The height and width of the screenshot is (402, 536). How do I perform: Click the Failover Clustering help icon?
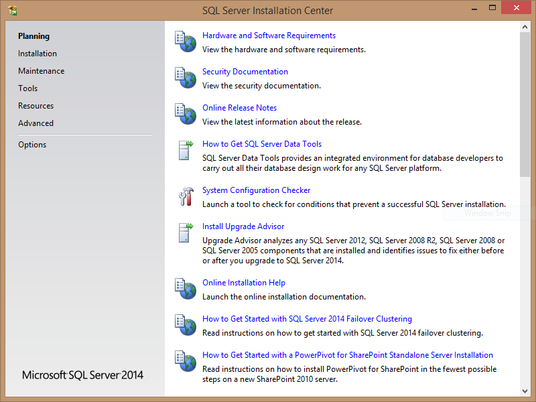coord(185,325)
